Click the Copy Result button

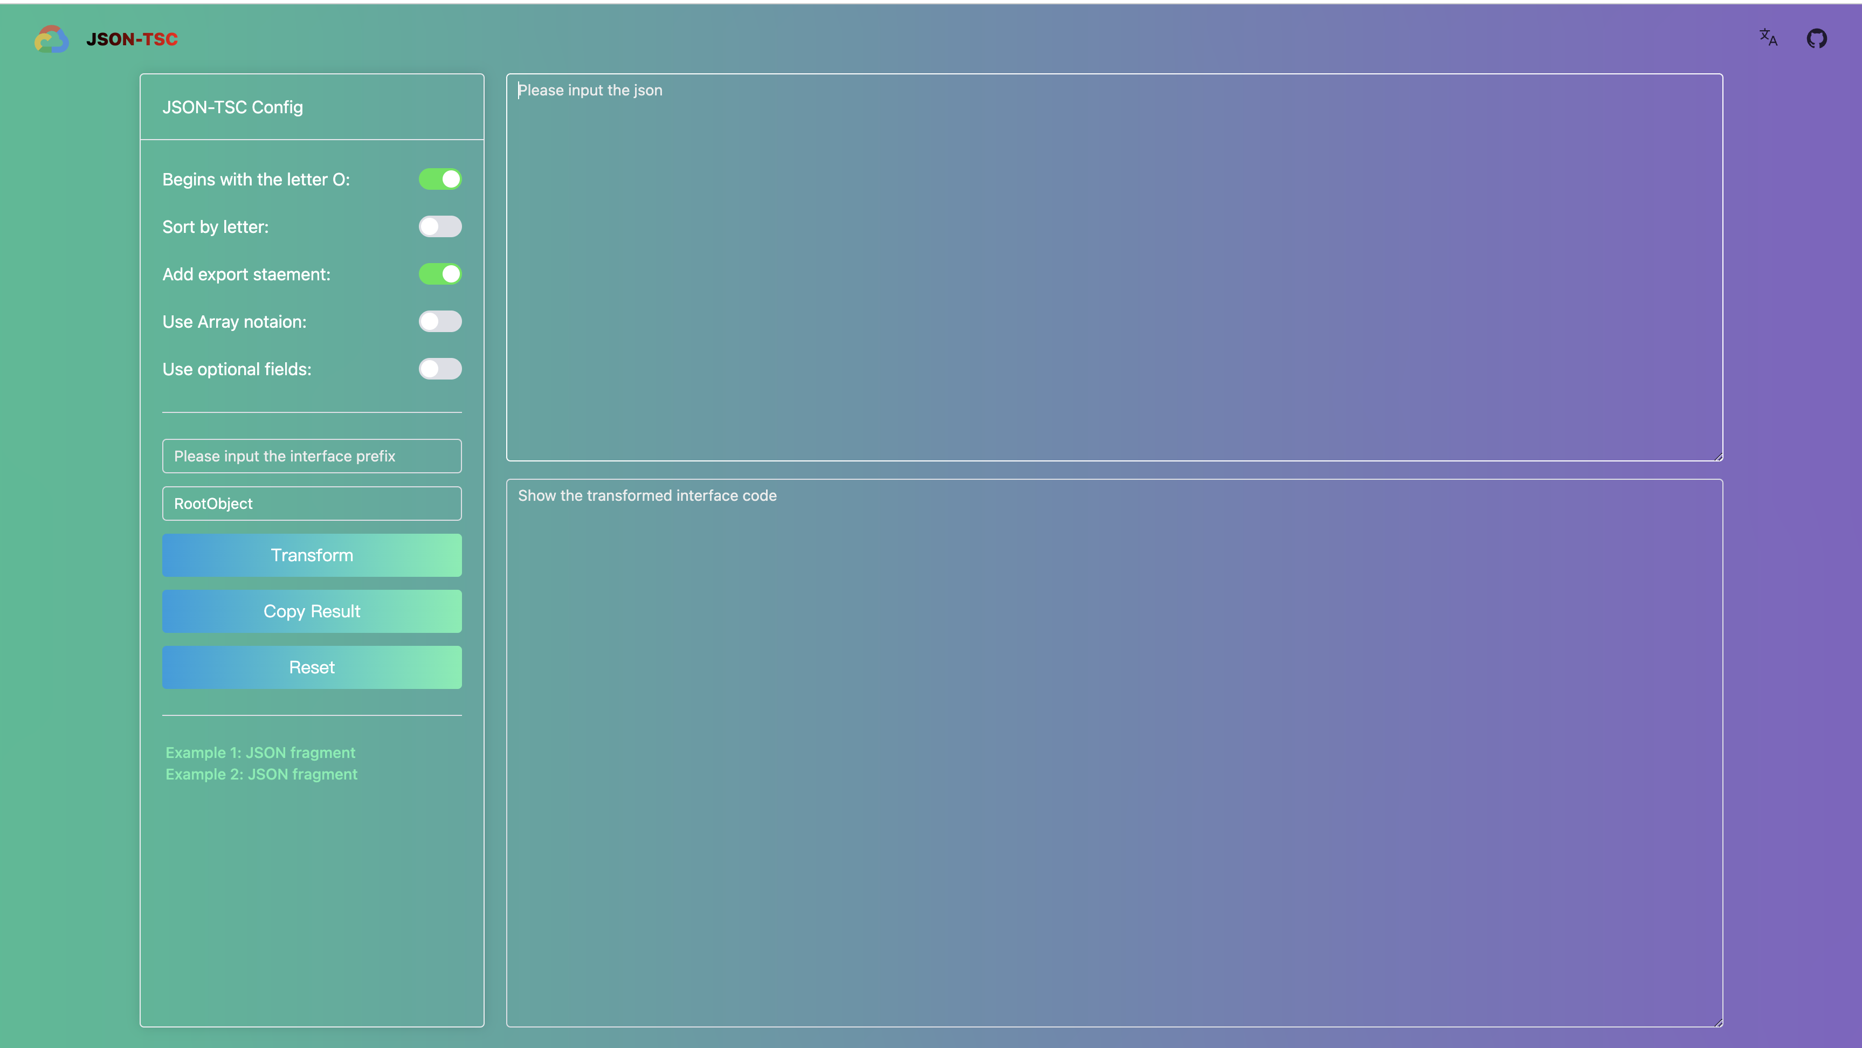coord(312,611)
